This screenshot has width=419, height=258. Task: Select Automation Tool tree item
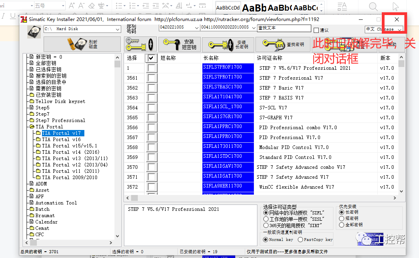tap(56, 203)
